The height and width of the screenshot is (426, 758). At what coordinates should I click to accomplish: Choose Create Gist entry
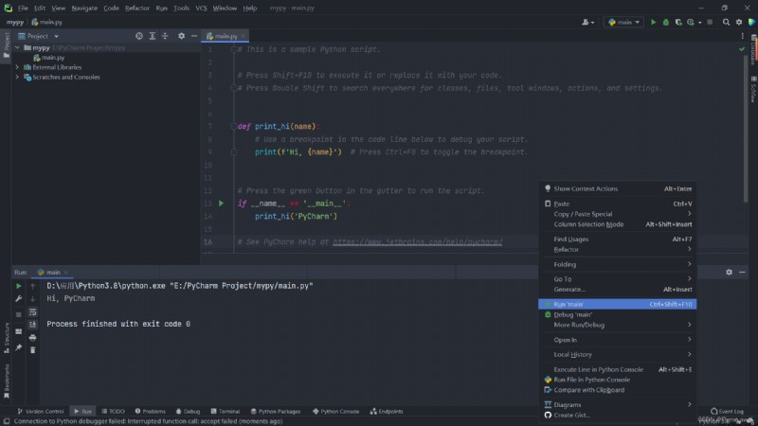pyautogui.click(x=618, y=415)
